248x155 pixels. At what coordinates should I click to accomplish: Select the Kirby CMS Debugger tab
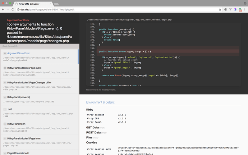pyautogui.click(x=33, y=4)
